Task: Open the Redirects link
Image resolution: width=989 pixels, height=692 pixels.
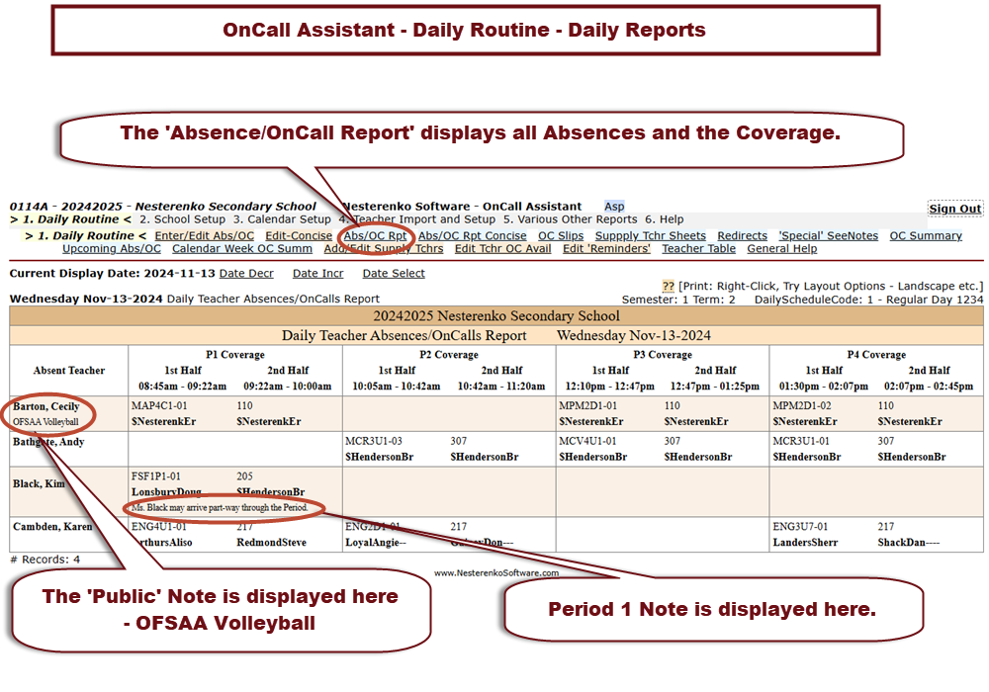Action: [742, 236]
